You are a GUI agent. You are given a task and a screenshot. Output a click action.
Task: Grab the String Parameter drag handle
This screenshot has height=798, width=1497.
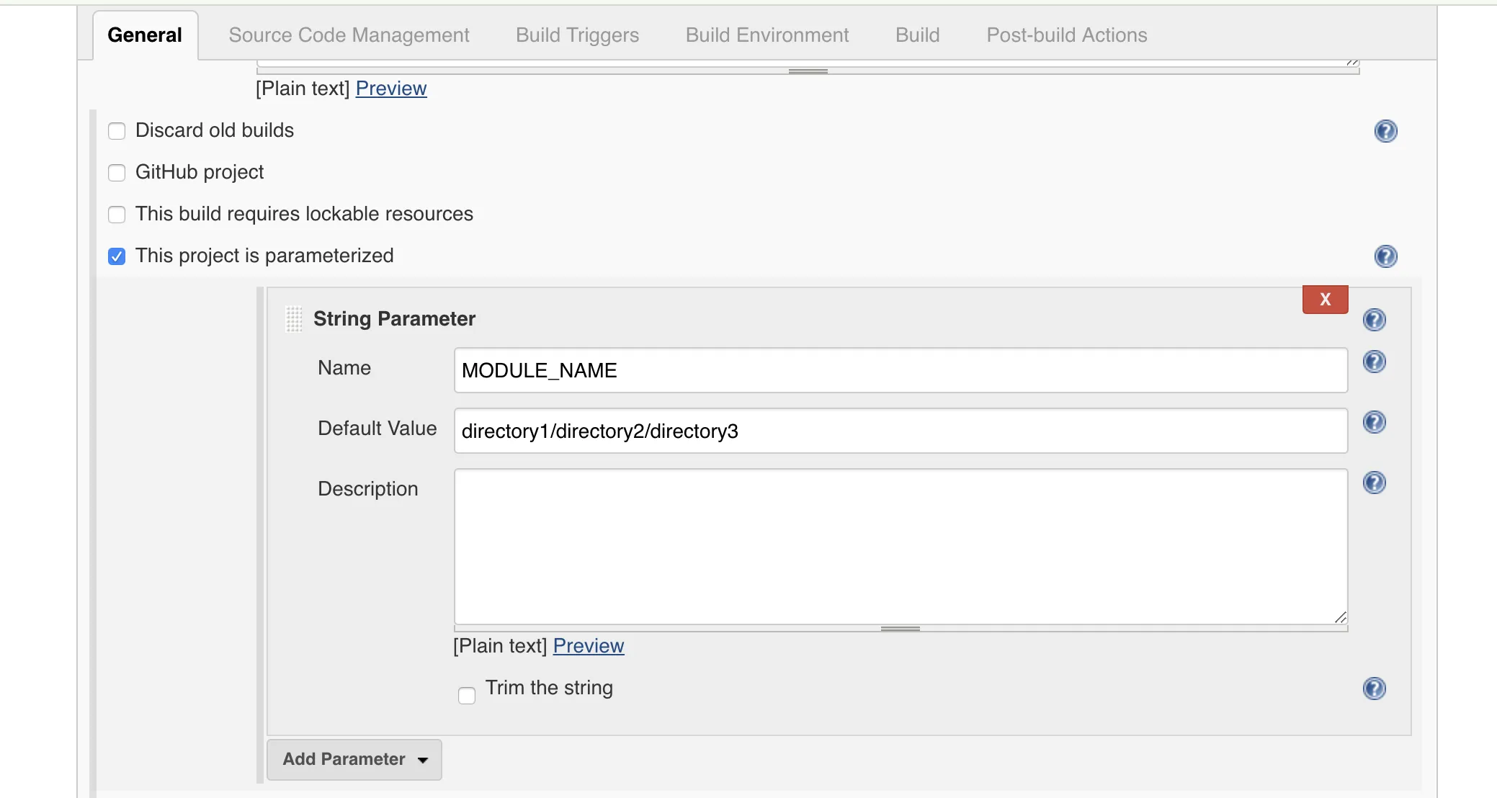(x=294, y=319)
